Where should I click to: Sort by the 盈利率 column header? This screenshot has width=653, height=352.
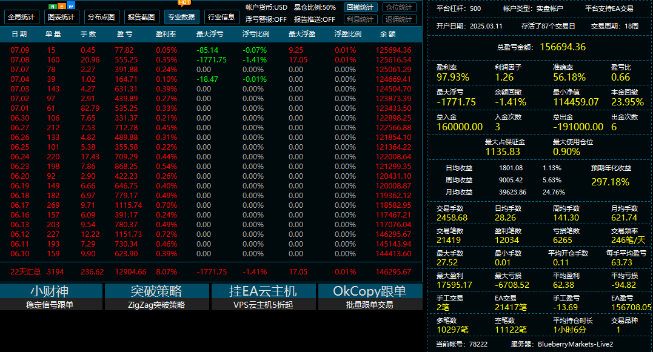point(166,34)
